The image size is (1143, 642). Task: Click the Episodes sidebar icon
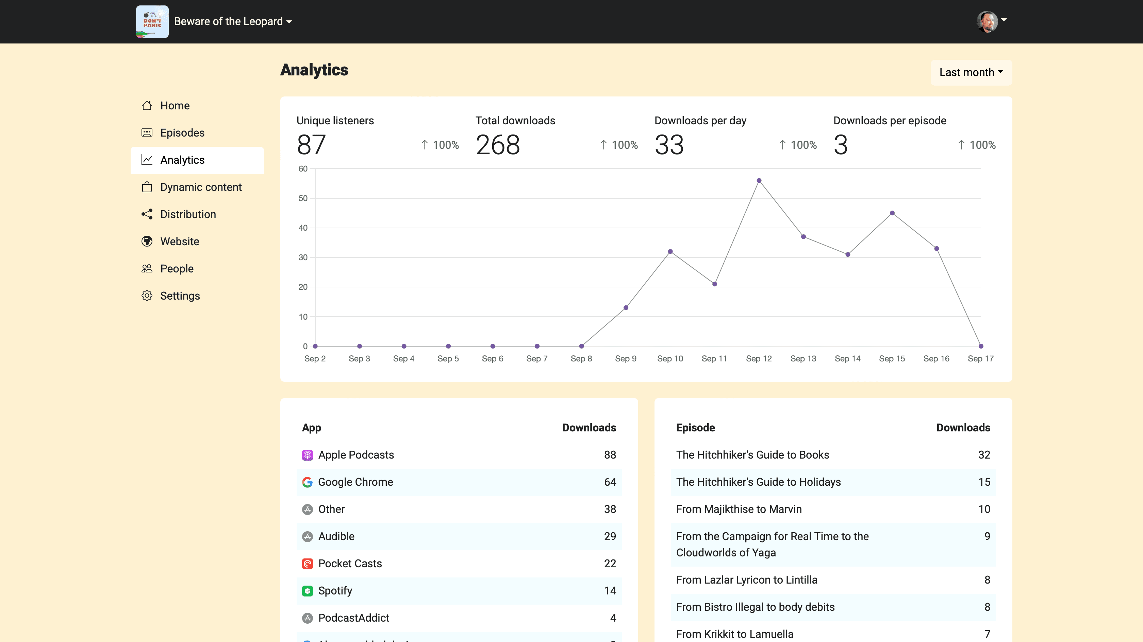147,132
